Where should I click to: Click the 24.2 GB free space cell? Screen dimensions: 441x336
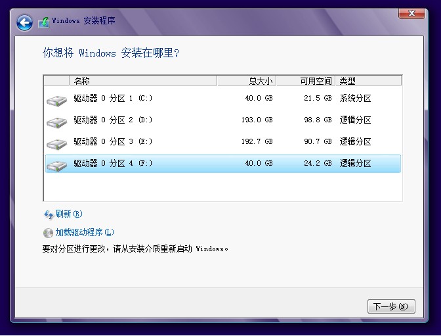[x=318, y=164]
